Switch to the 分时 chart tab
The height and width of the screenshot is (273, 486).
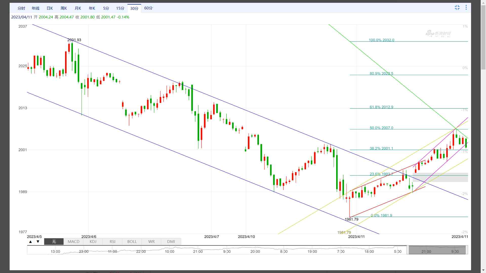click(21, 8)
